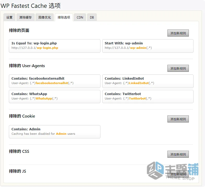Click the 排除的页面 section heading
Screen dimensions: 205x187
19,30
